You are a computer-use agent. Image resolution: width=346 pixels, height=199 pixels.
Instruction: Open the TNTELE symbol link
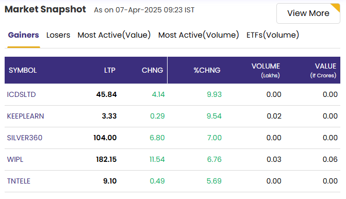coord(19,181)
